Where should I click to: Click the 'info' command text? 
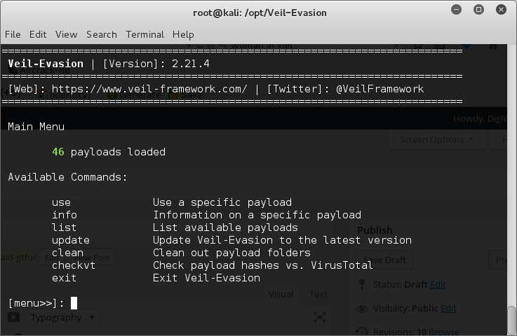65,215
